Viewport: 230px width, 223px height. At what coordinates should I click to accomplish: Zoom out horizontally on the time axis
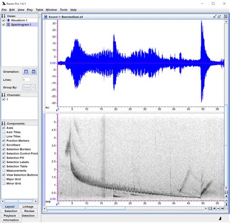pos(218,208)
